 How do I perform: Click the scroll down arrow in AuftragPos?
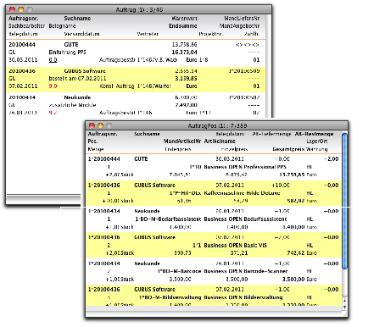[x=344, y=307]
